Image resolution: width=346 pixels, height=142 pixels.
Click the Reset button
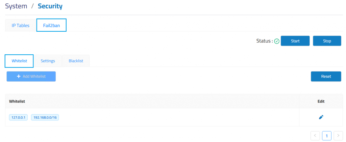[x=326, y=77]
